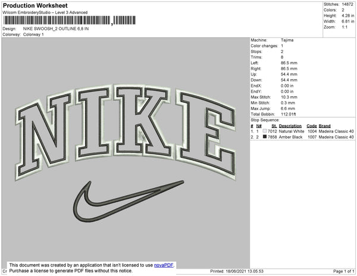Screen dimensions: 357x276
Task: Click Min Stitch value '0.3 mm'
Action: (x=288, y=103)
